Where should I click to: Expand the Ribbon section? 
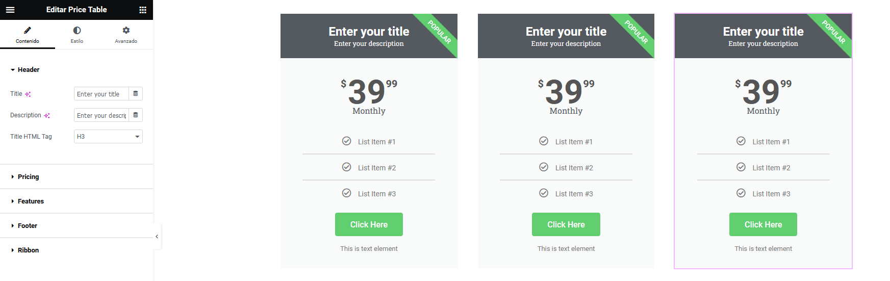click(x=28, y=250)
